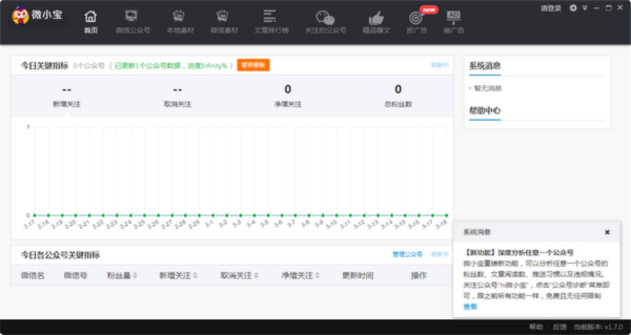The height and width of the screenshot is (335, 631).
Task: Open 关注的公众号 followed accounts
Action: [x=325, y=22]
